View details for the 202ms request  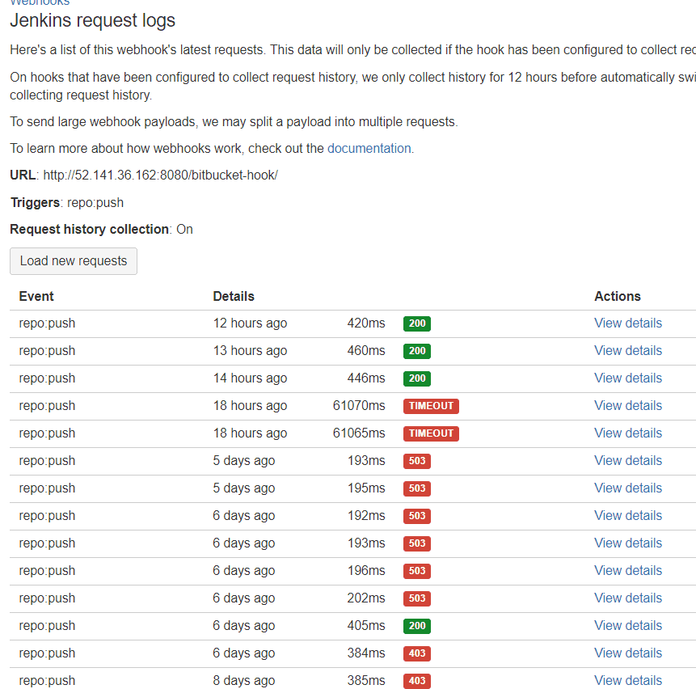(627, 598)
